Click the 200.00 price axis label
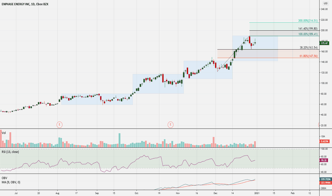The height and width of the screenshot is (196, 332). point(324,30)
